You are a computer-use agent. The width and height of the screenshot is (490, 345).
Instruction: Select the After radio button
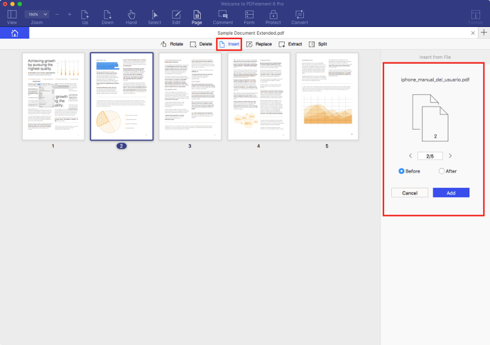(442, 171)
